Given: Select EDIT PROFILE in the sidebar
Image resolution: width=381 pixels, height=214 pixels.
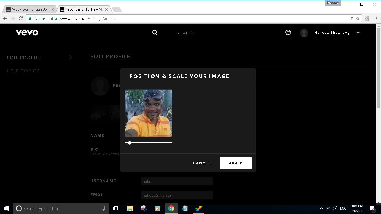Looking at the screenshot, I should (x=24, y=57).
